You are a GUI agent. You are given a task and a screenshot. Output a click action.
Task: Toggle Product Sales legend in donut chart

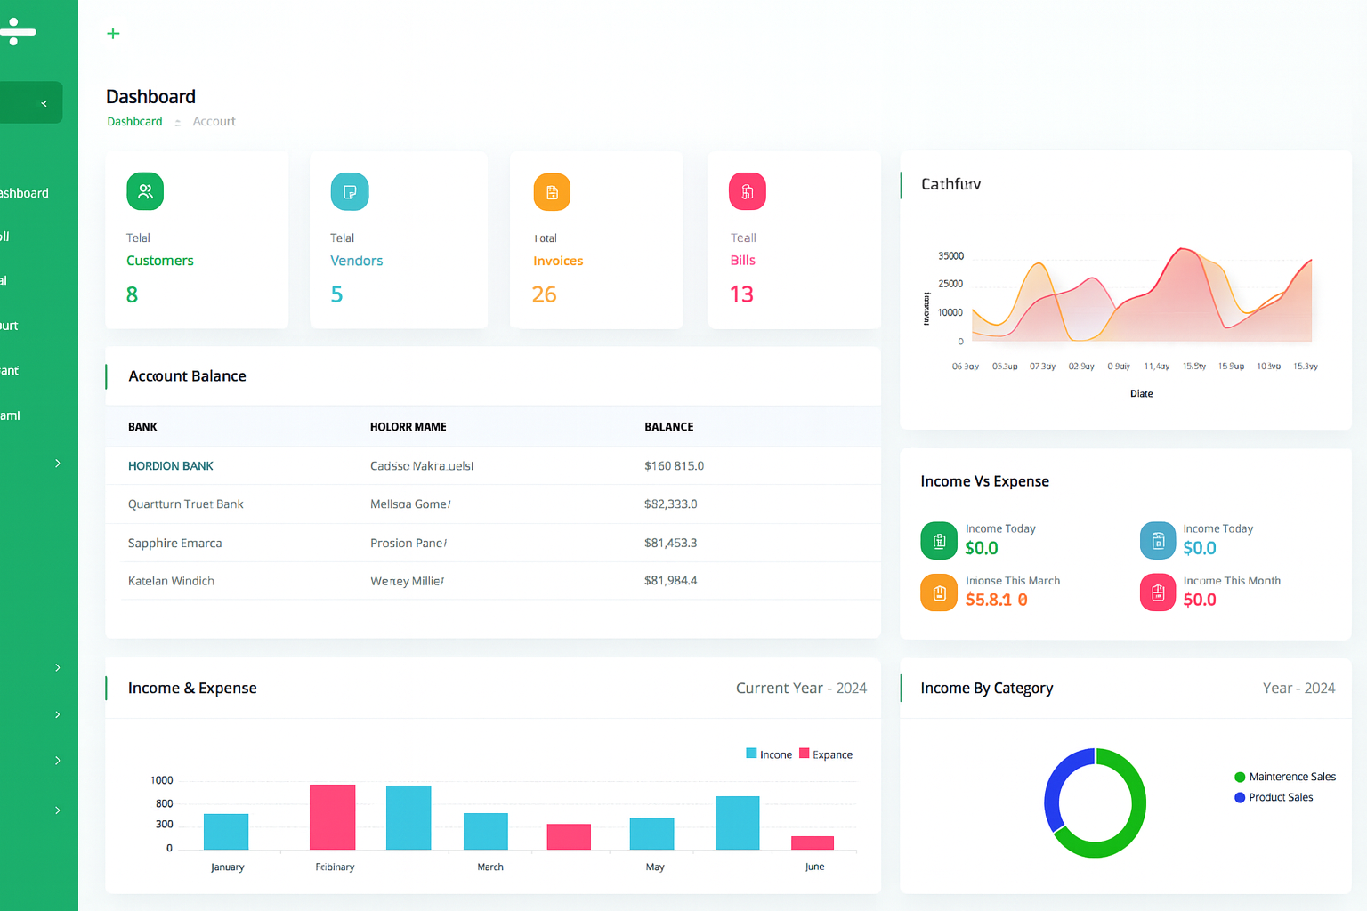(x=1274, y=797)
